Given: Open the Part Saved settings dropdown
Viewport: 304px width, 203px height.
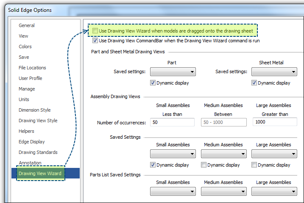Looking at the screenshot, I should tap(173, 72).
